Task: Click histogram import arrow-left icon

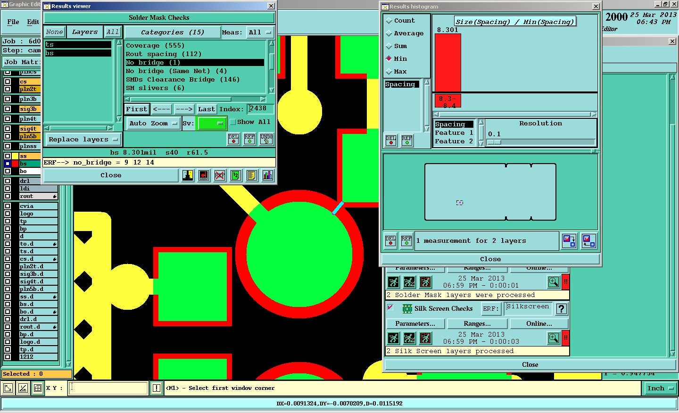Action: click(x=588, y=241)
